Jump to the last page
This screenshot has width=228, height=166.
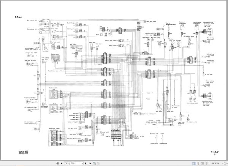tap(90, 163)
